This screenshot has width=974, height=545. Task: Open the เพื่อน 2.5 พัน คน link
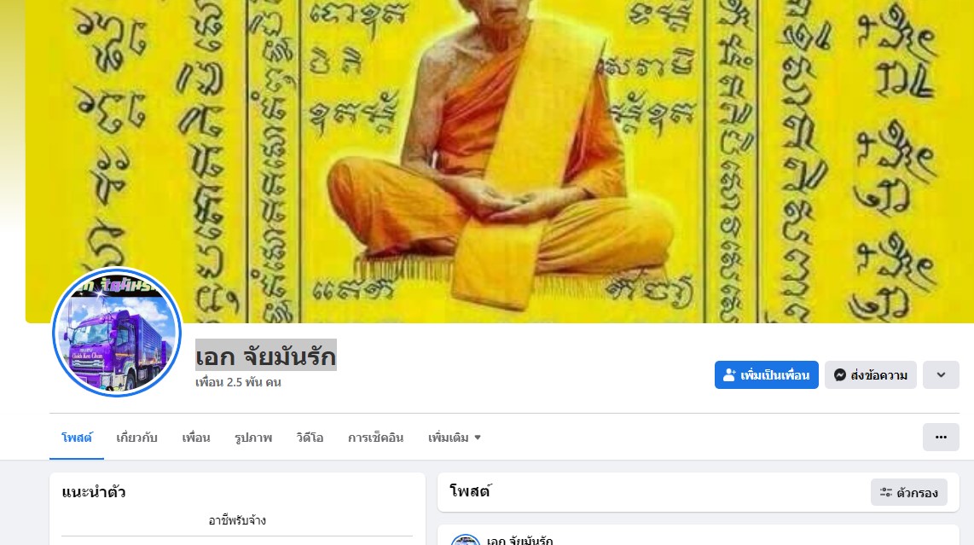click(x=238, y=382)
